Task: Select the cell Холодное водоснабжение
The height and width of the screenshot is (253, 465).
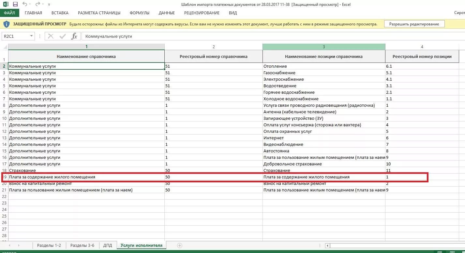Action: (324, 99)
